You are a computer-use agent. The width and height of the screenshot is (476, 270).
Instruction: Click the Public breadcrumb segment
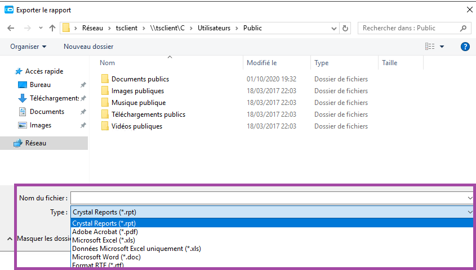252,28
